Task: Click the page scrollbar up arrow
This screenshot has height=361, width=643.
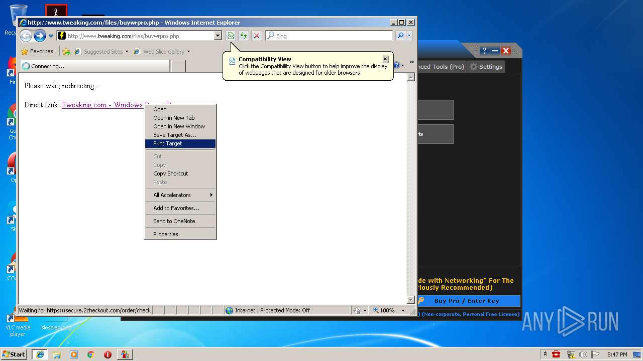Action: pos(410,77)
